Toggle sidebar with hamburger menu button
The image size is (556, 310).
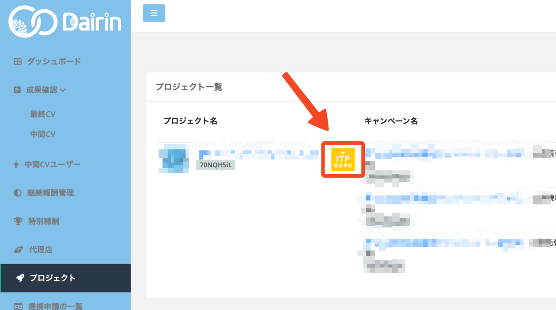tap(154, 13)
